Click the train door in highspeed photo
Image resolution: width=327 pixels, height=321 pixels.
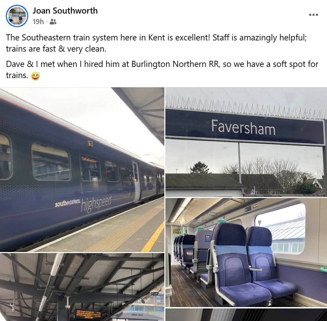coord(136,181)
